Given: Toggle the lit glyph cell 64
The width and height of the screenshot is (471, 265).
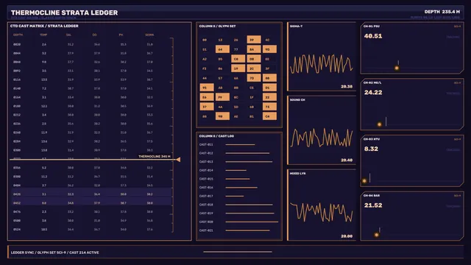Looking at the screenshot, I should pyautogui.click(x=222, y=49).
